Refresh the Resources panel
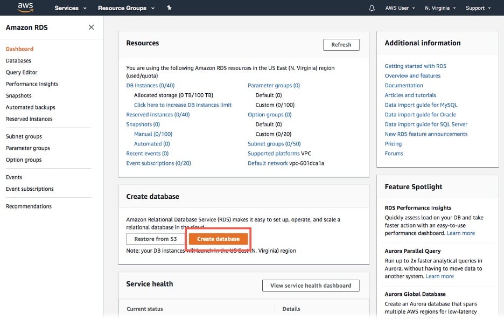The width and height of the screenshot is (504, 319). (x=341, y=45)
